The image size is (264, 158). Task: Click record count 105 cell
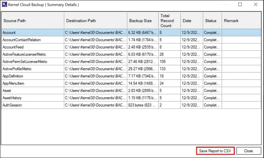(x=170, y=61)
